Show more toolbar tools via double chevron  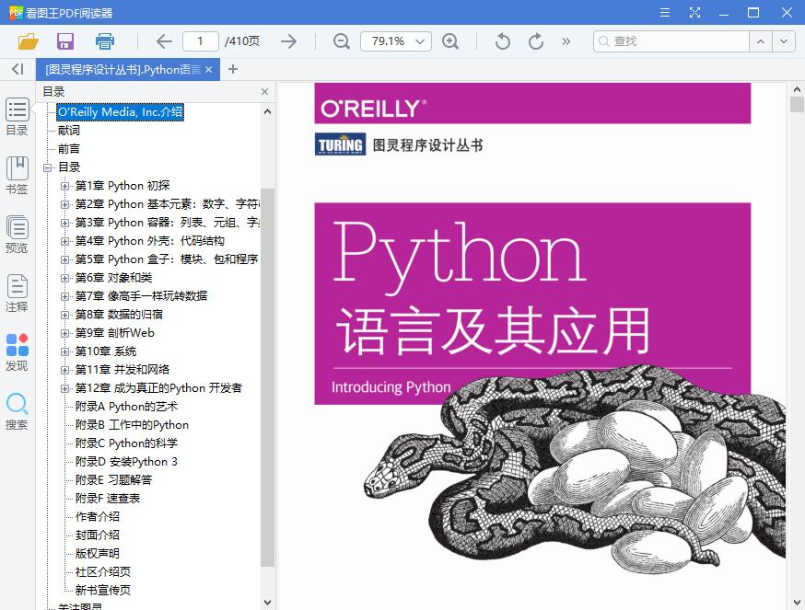(566, 41)
